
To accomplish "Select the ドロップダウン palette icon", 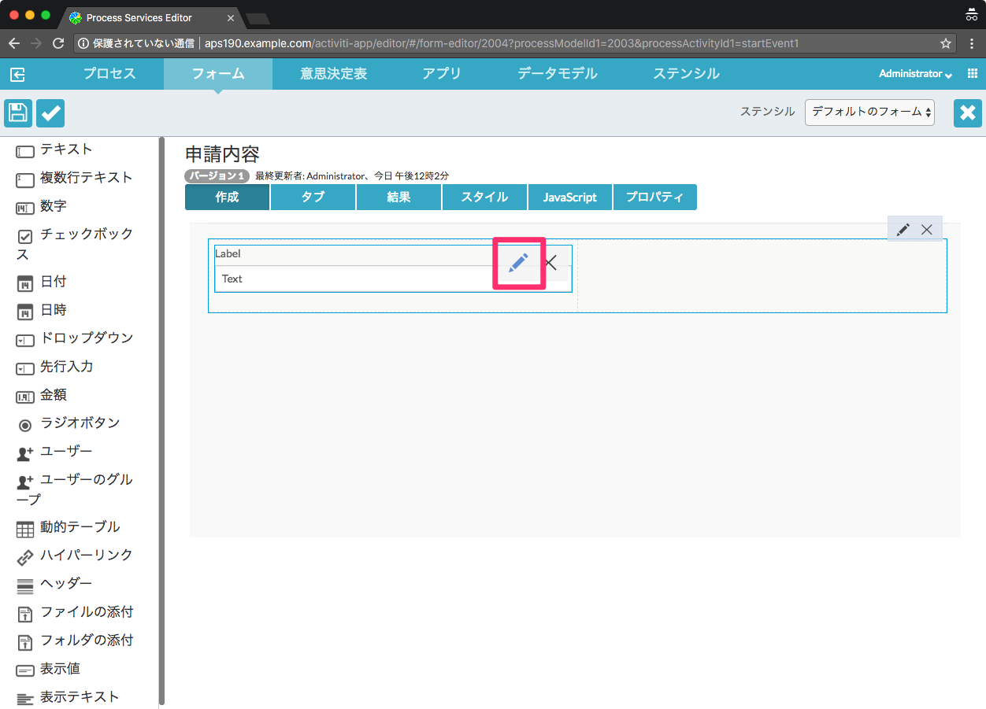I will click(25, 340).
